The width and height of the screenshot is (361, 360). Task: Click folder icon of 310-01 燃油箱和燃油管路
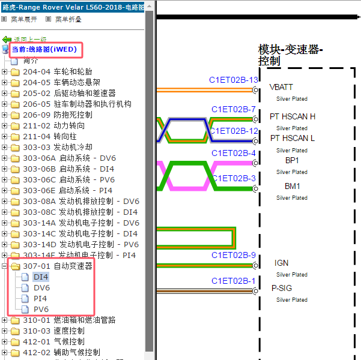15,320
